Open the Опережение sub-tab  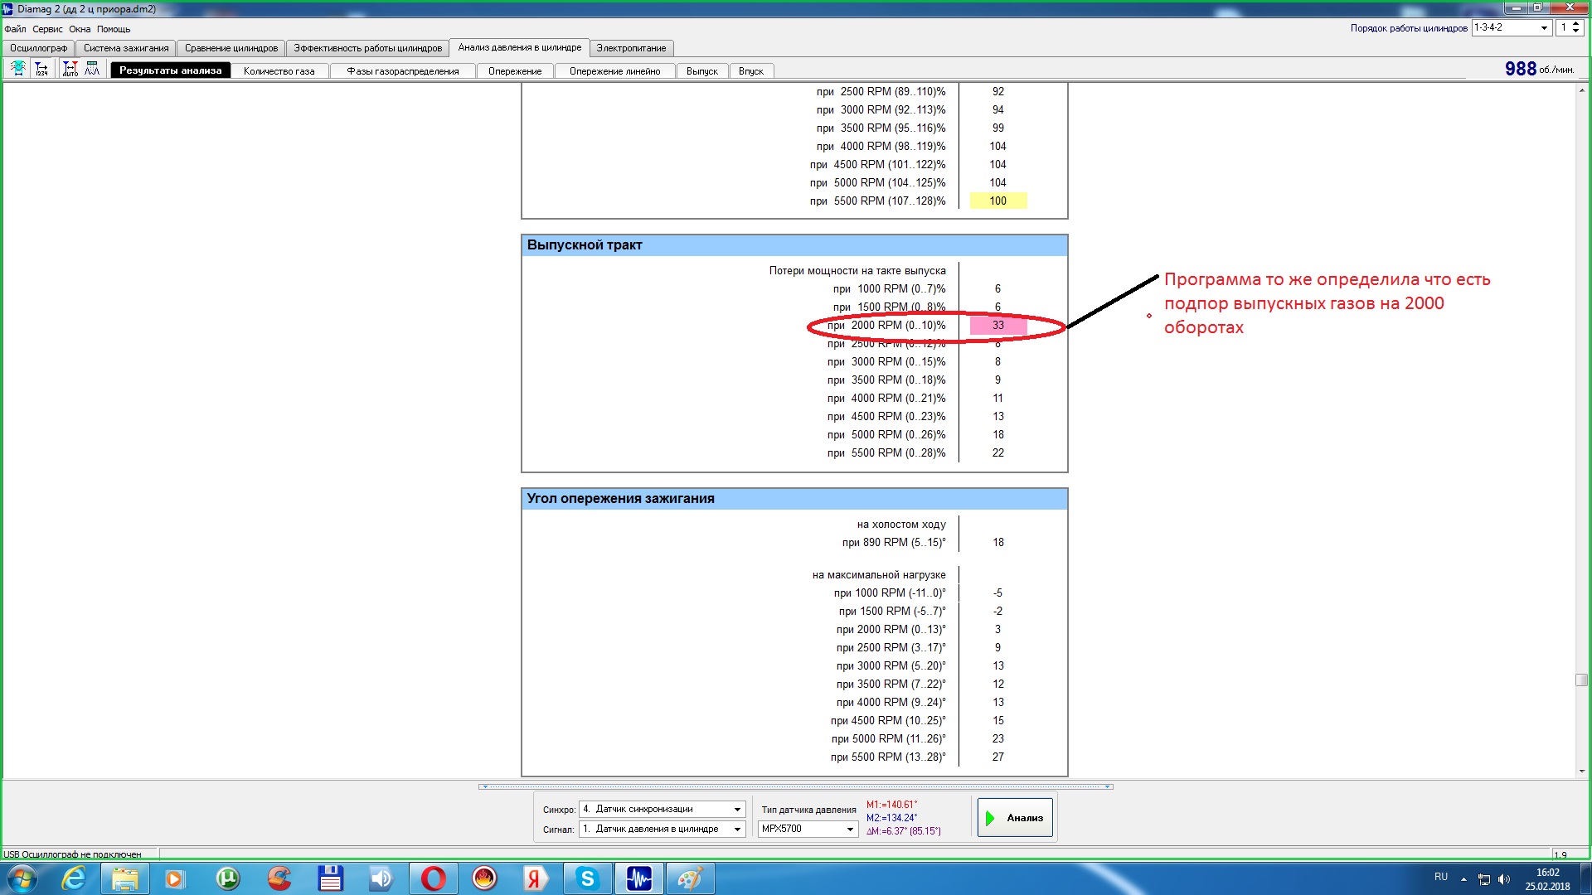point(515,71)
